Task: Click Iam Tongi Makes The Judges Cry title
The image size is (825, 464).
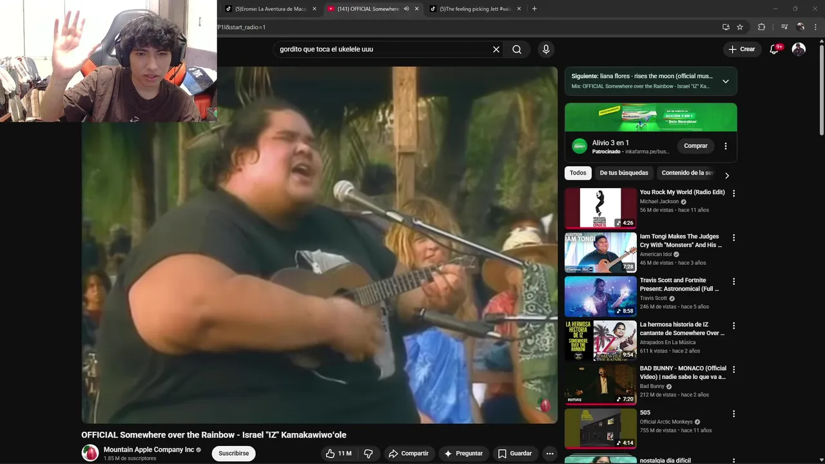Action: coord(681,240)
